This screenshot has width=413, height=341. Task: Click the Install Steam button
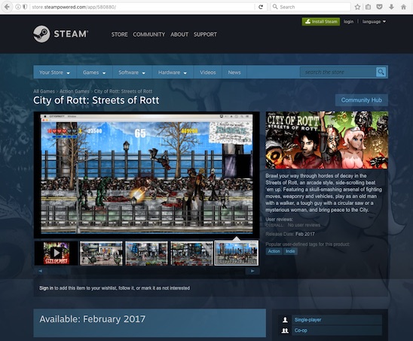pyautogui.click(x=321, y=22)
